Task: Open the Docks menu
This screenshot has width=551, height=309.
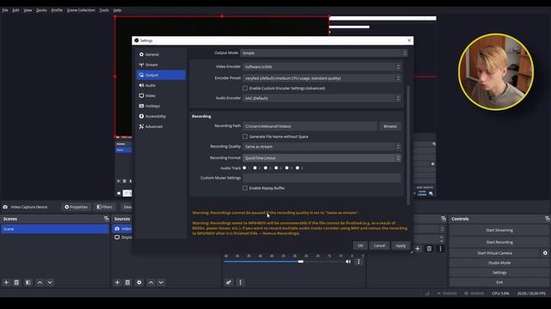Action: point(41,10)
